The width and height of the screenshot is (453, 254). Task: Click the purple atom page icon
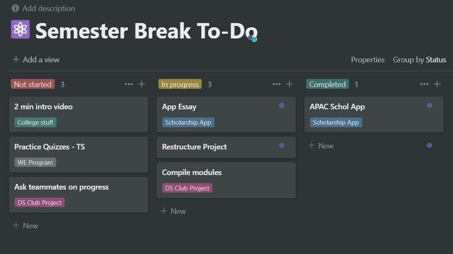tap(20, 29)
